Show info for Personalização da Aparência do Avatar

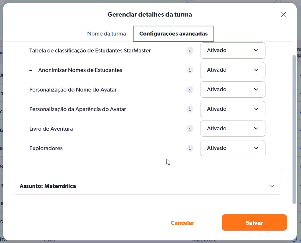pos(190,109)
